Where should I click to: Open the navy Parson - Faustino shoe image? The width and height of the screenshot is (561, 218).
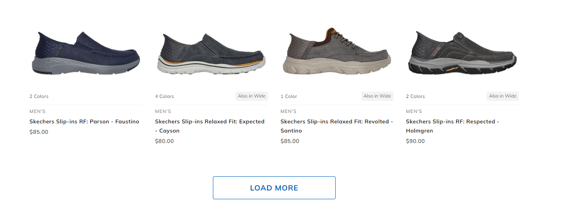click(86, 53)
